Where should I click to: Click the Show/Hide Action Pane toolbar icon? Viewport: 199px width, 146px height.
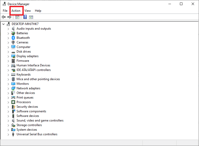31,17
